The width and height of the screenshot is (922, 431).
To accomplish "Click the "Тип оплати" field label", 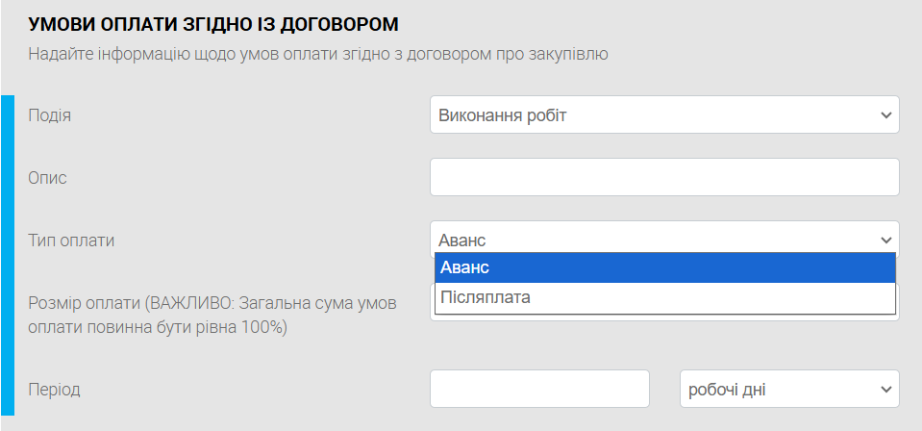I will coord(71,241).
